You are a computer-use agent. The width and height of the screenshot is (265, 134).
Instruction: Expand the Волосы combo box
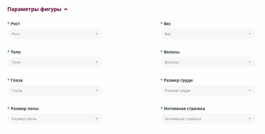pos(208,62)
